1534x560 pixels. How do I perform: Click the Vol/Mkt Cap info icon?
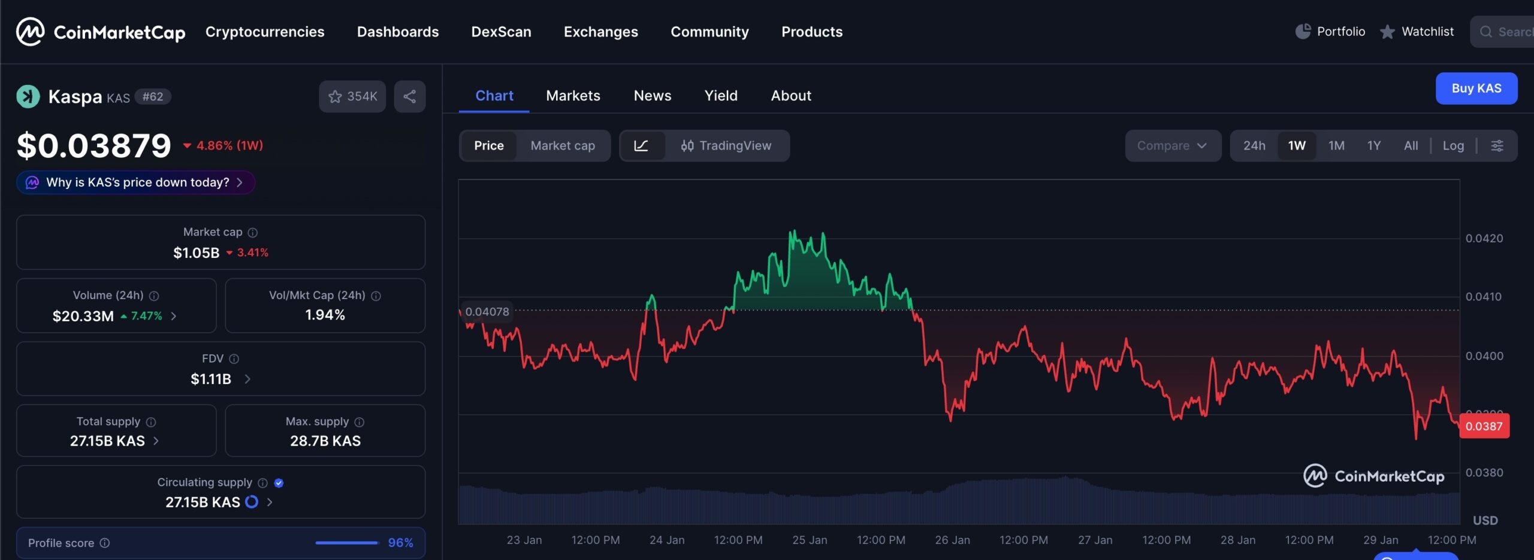tap(376, 296)
